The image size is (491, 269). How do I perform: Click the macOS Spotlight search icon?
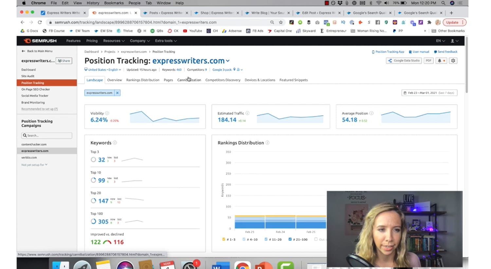443,3
